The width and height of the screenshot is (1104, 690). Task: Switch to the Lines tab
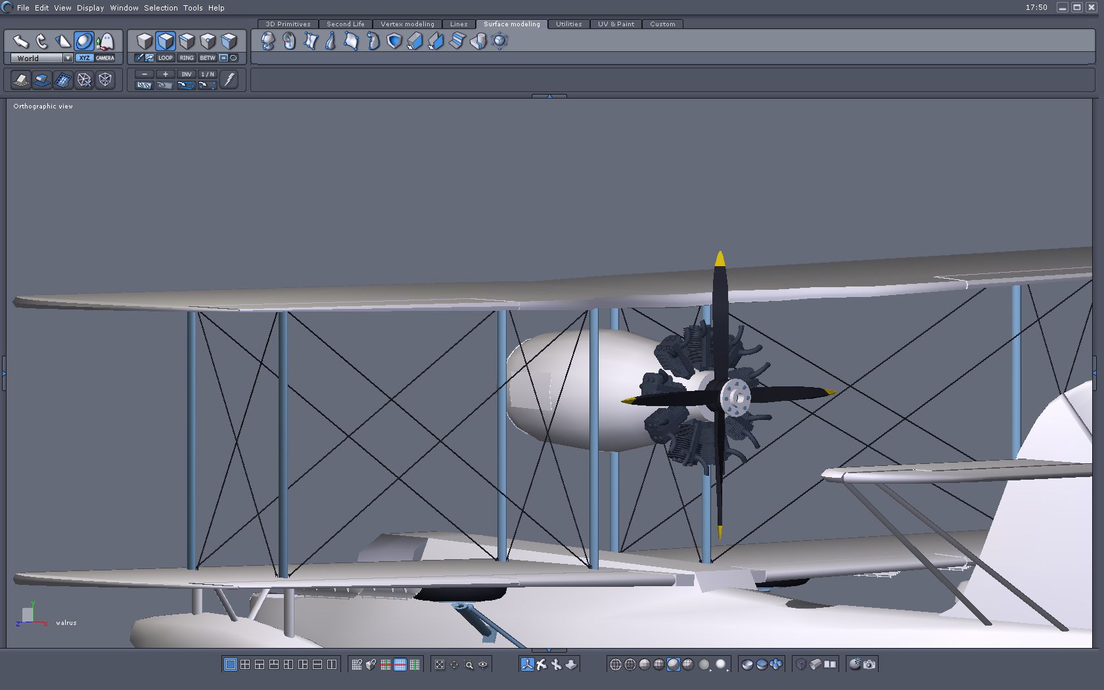tap(459, 24)
